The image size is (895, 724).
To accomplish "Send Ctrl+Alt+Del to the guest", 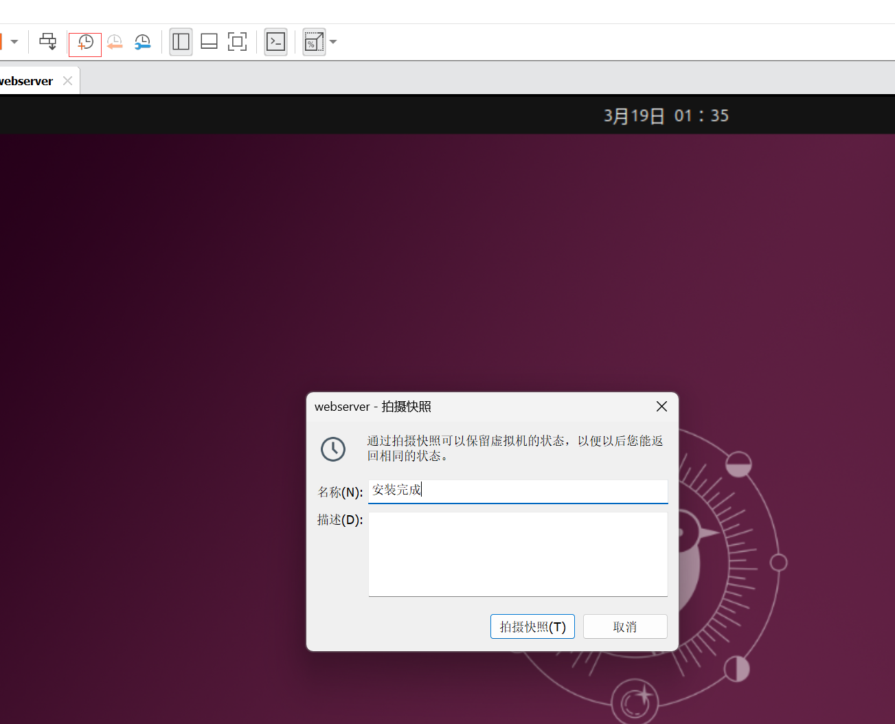I will tap(47, 42).
